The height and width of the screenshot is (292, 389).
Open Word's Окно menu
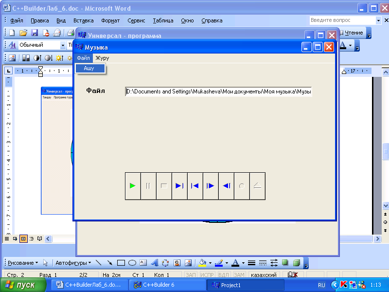187,20
